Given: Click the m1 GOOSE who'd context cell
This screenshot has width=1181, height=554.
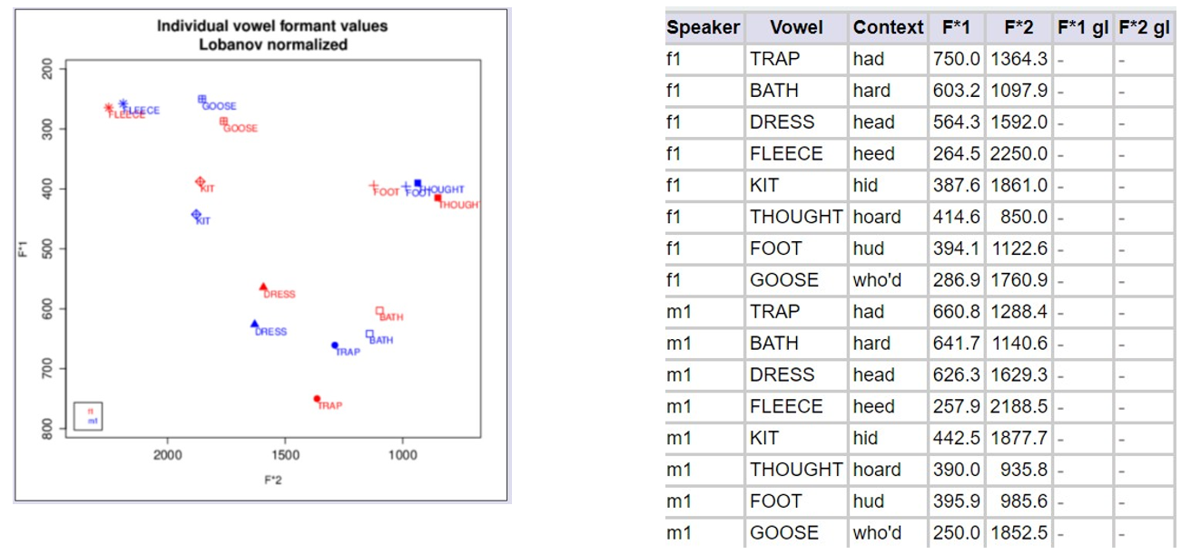Looking at the screenshot, I should click(x=889, y=532).
